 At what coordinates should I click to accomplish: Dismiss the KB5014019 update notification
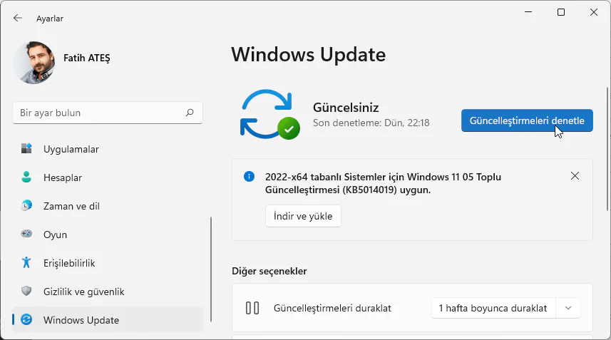pos(575,176)
